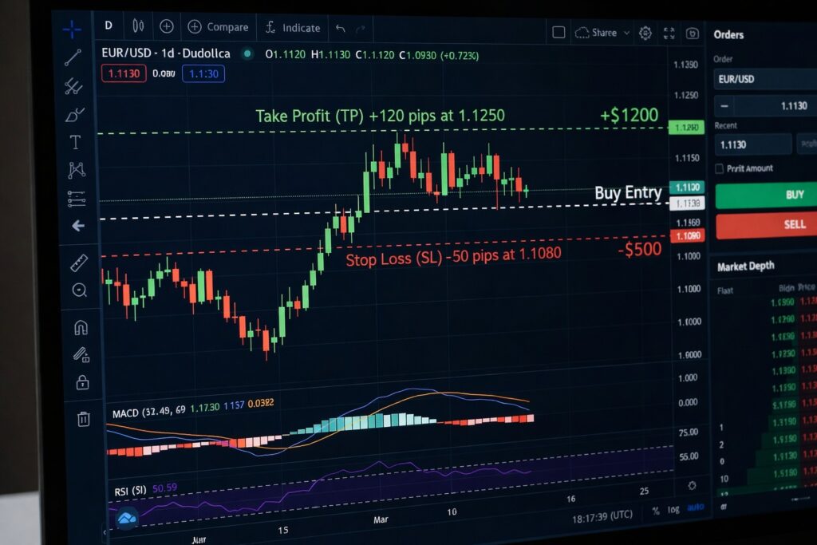Screen dimensions: 817x545
Task: Click the Recent price field showing 1.1130
Action: (x=752, y=144)
